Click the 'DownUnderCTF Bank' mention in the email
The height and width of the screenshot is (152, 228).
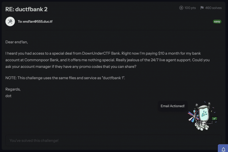coord(101,53)
